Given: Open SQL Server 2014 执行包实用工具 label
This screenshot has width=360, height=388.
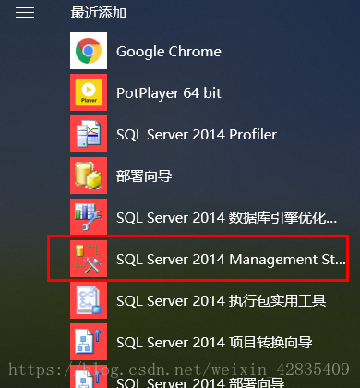Looking at the screenshot, I should click(x=221, y=301).
